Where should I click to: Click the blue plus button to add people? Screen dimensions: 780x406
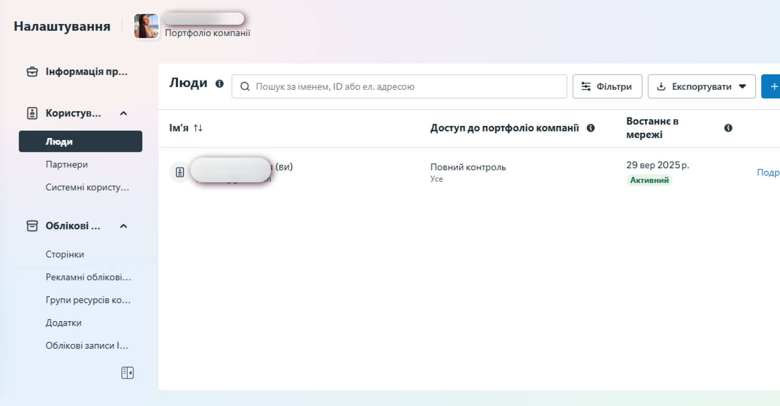pos(773,86)
